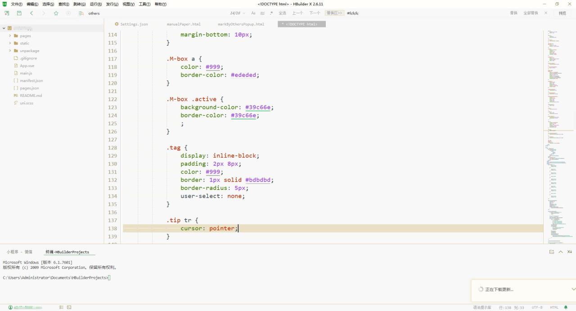Click the star bookmark icon
Image resolution: width=576 pixels, height=311 pixels.
point(56,13)
